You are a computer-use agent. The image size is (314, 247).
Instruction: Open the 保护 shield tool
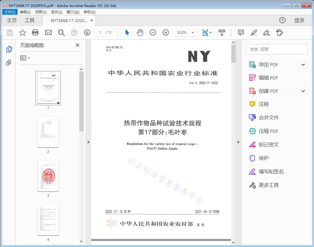tap(252, 158)
